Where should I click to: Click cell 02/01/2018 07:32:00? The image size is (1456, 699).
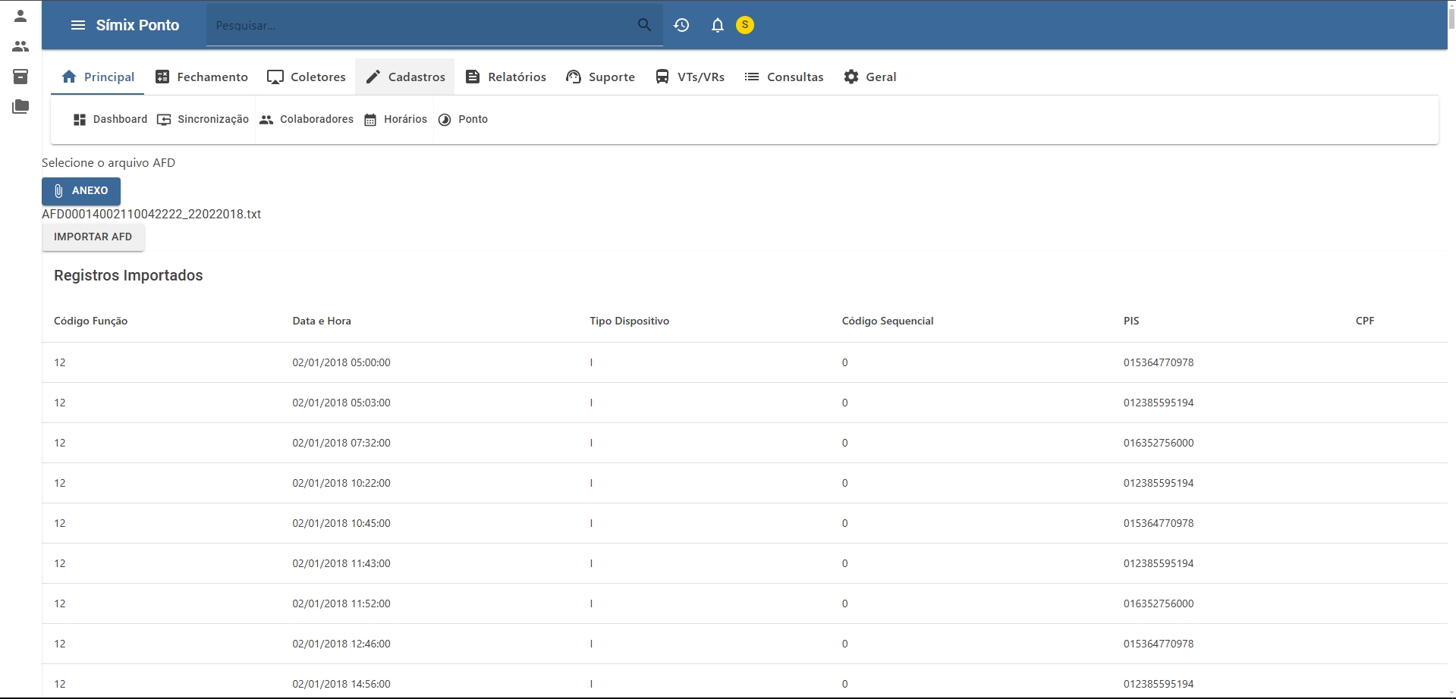[341, 443]
